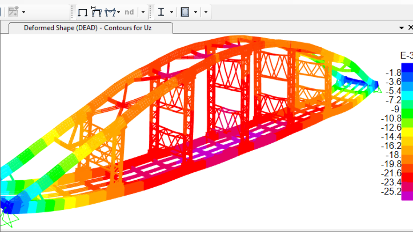Select the 'Deformed Shape (DEAD) - Contours for Uz' tab
This screenshot has height=232, width=413.
click(x=88, y=28)
